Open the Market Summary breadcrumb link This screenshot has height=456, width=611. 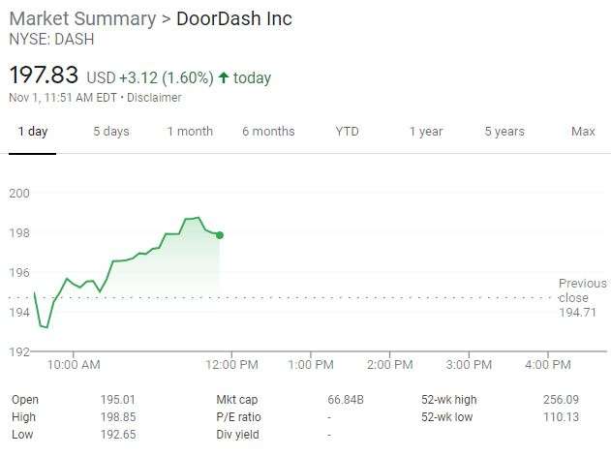(x=82, y=19)
